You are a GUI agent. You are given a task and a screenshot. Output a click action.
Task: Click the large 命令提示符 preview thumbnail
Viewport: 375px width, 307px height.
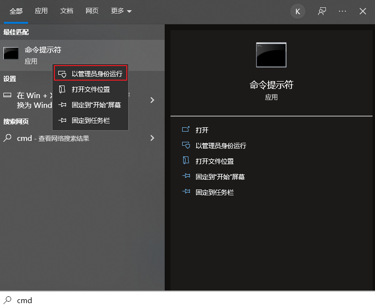pyautogui.click(x=271, y=55)
